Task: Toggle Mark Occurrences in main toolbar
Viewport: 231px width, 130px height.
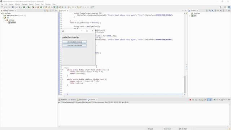Action: [60, 7]
